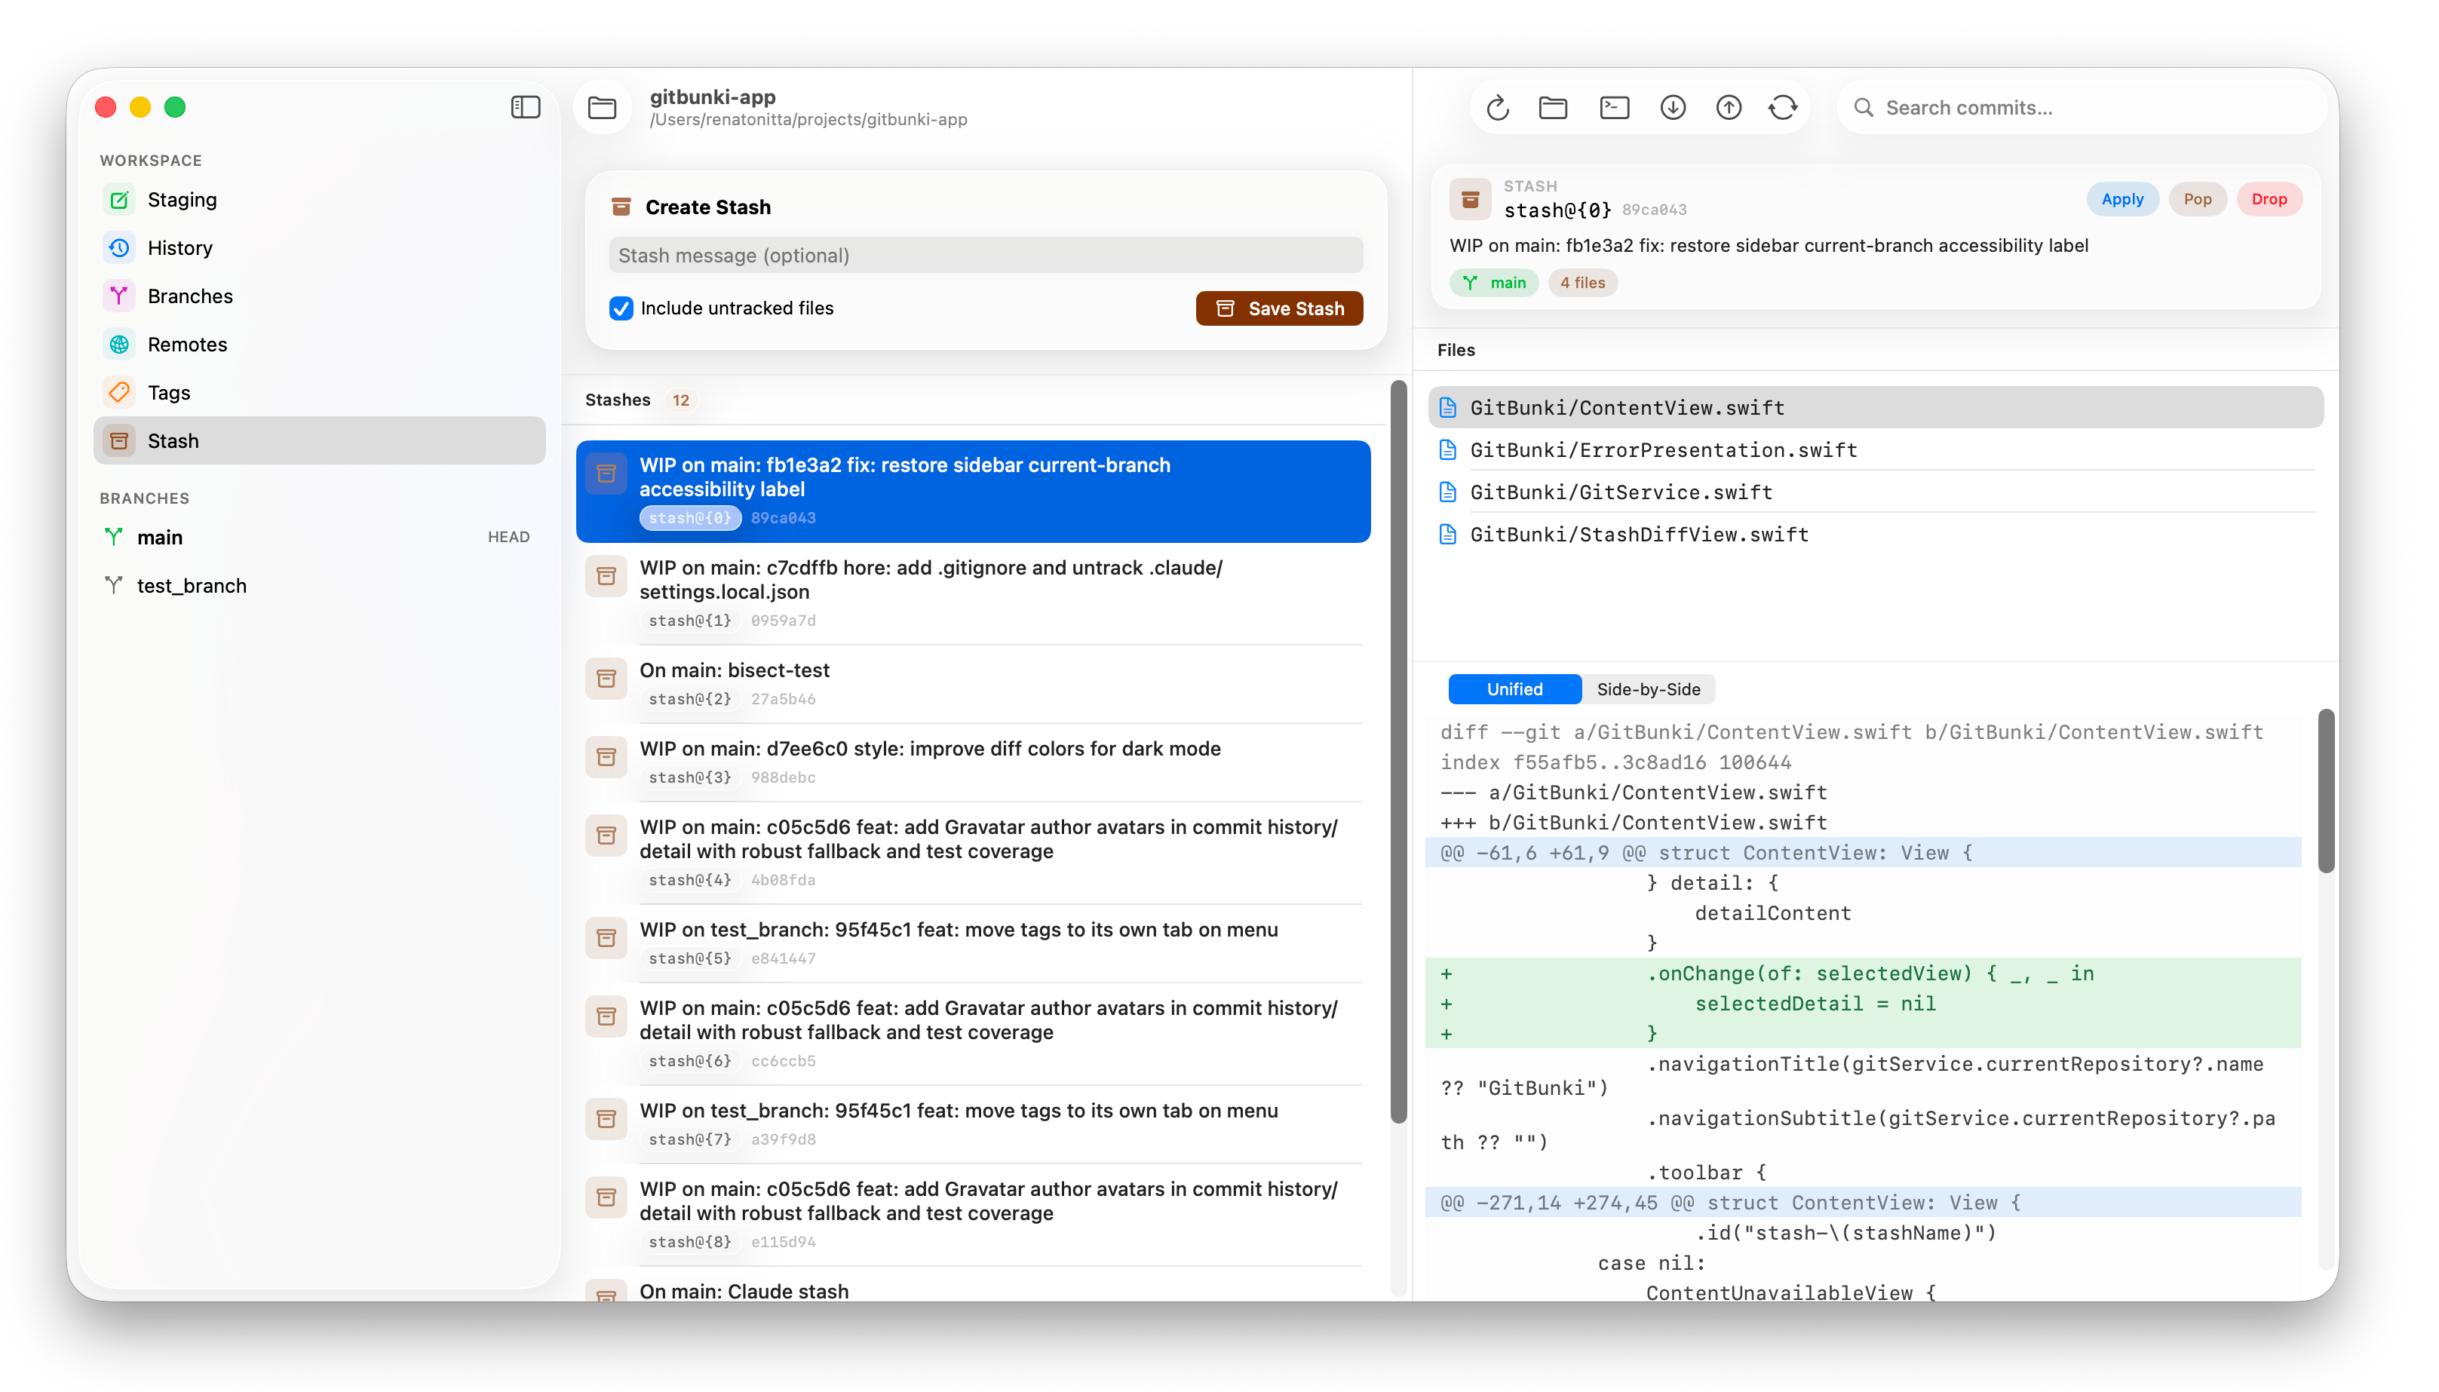Screen dimensions: 2439x1392
Task: Click the stash list scrollbar
Action: coord(1397,752)
